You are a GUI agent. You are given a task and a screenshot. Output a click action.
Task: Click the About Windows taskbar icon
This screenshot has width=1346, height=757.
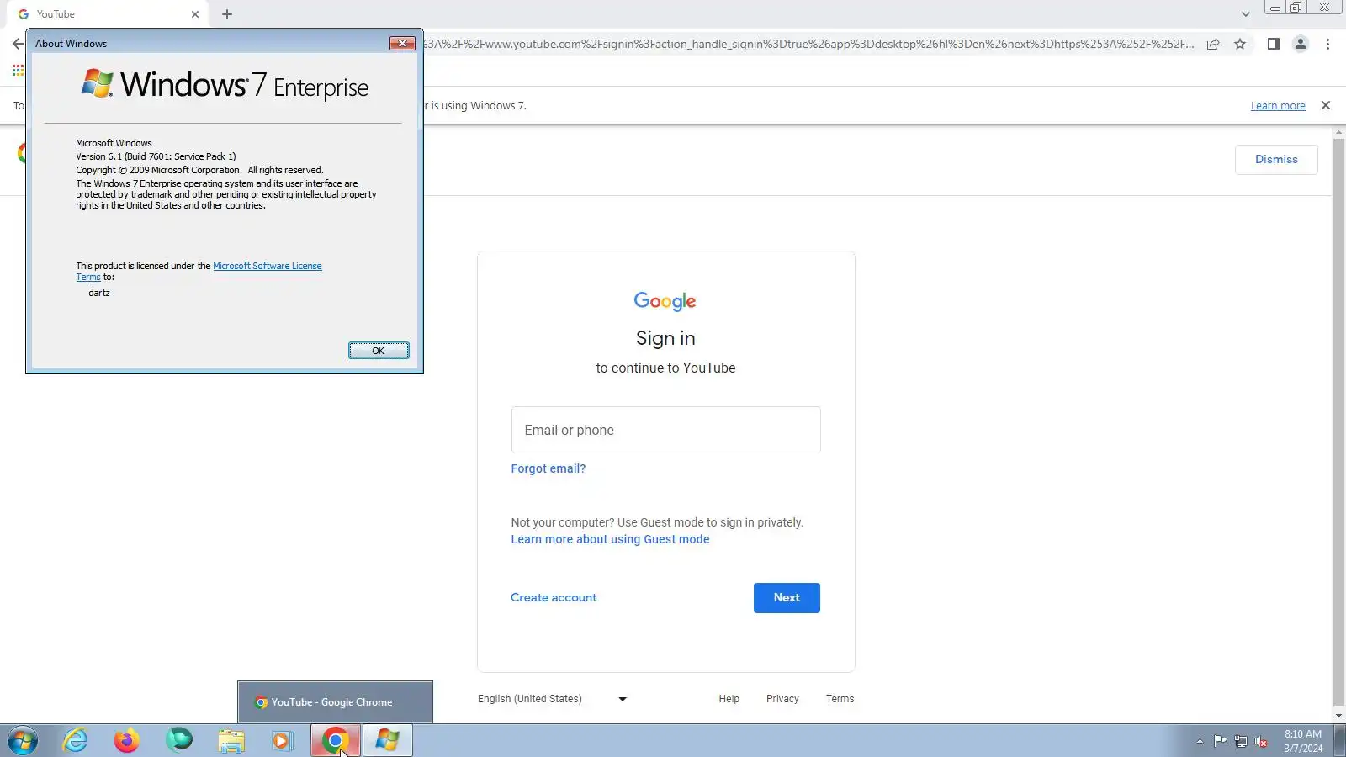(x=387, y=741)
